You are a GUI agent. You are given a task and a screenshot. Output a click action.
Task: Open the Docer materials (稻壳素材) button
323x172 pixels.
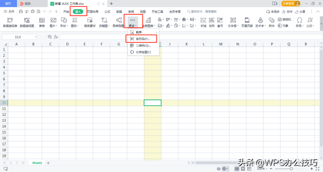(x=90, y=22)
